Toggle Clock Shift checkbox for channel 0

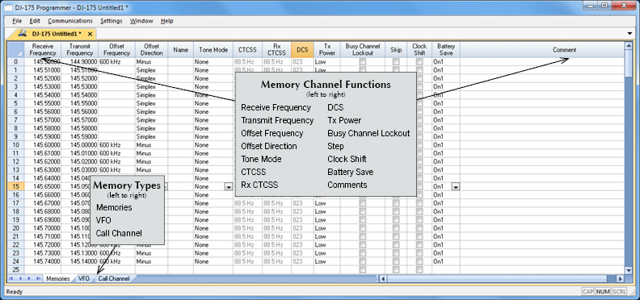coord(419,62)
